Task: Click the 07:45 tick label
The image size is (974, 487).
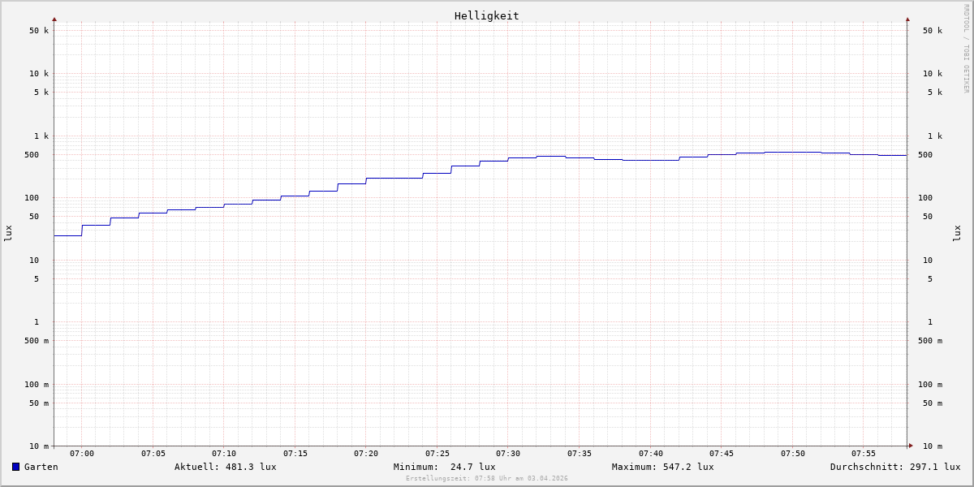Action: pyautogui.click(x=722, y=454)
